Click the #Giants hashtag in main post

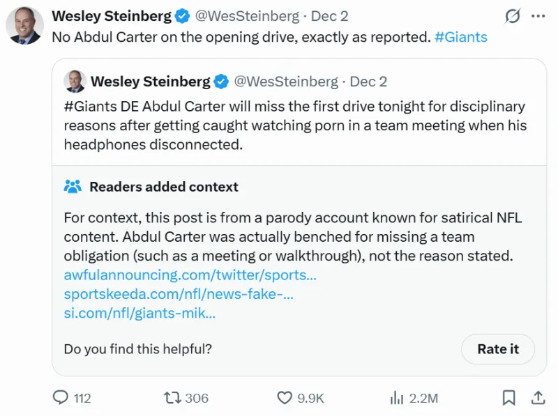pos(460,37)
